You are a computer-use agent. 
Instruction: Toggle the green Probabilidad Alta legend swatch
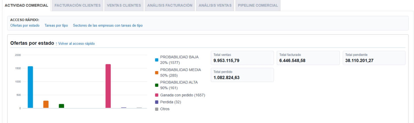(x=157, y=85)
